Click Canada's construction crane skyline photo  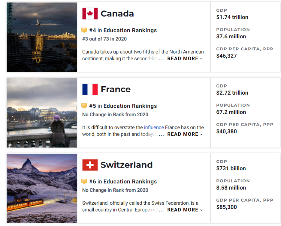coord(42,37)
